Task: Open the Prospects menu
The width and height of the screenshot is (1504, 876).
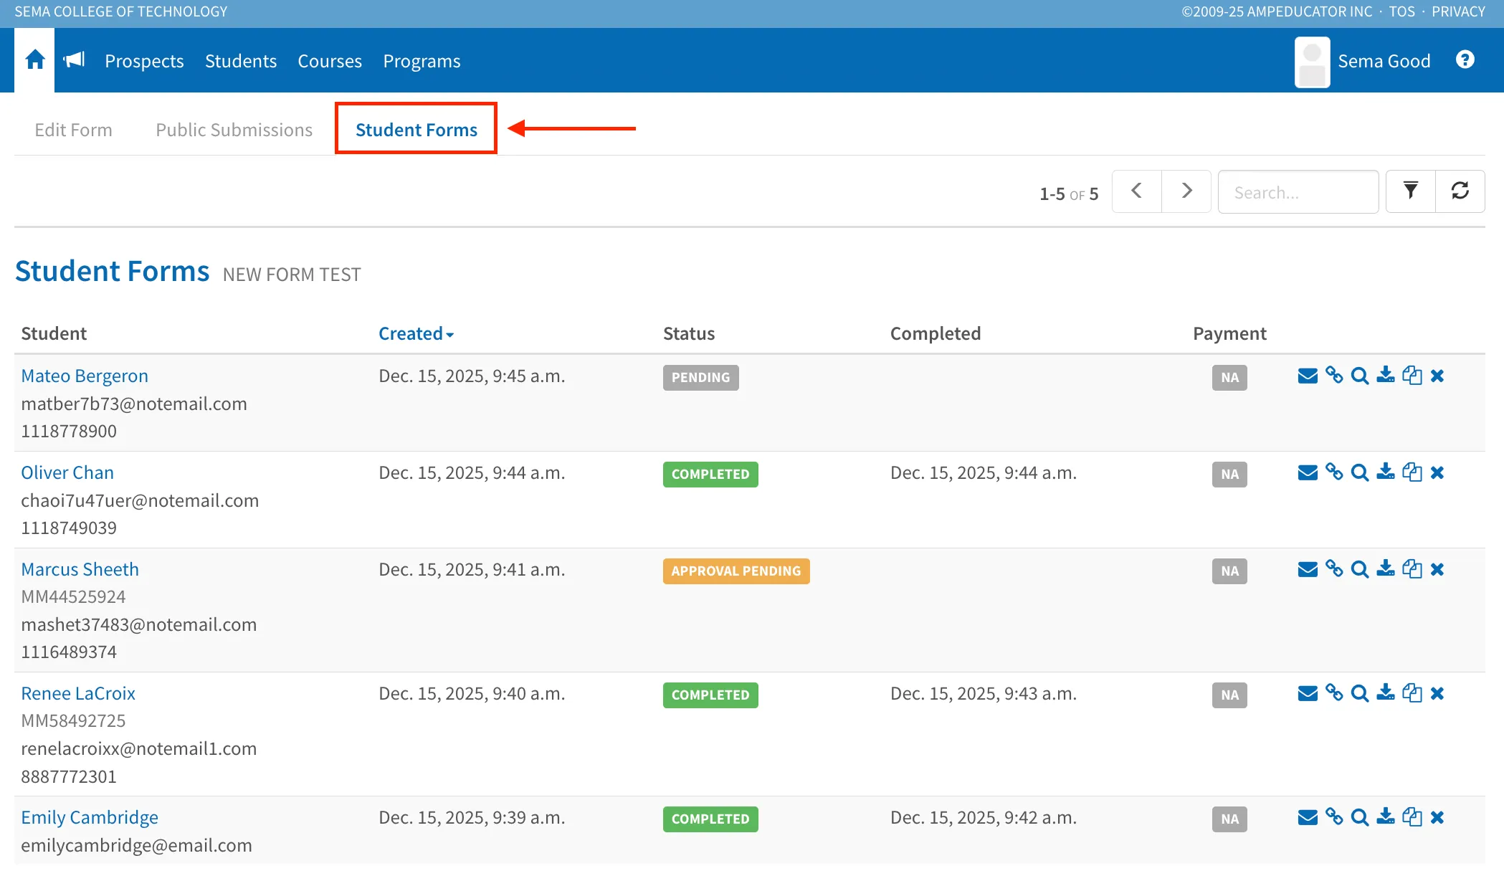Action: 144,61
